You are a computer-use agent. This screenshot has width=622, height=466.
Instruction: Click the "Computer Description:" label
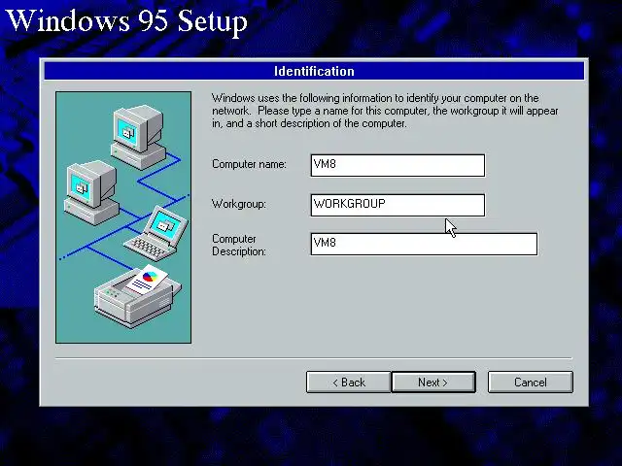239,245
